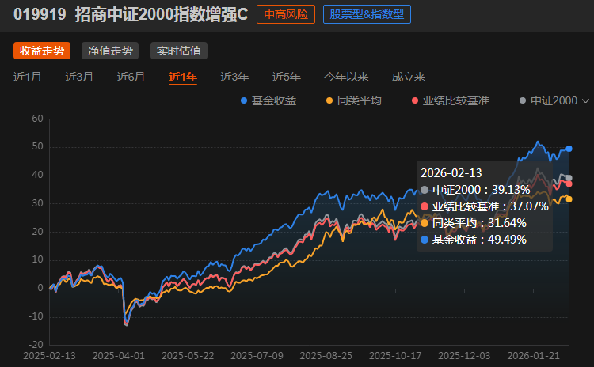Click the fund title 招商中证2000指数增强C
The height and width of the screenshot is (367, 594).
coord(162,15)
